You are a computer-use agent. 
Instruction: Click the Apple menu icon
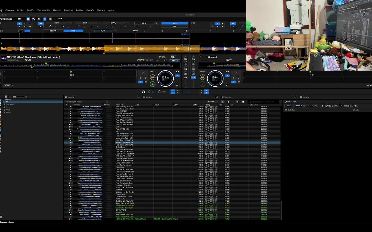[1, 10]
